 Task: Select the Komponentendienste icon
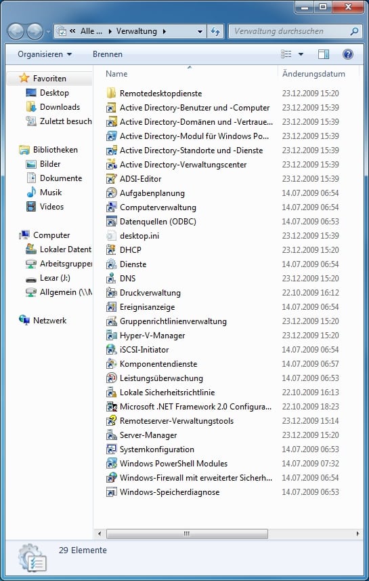coord(112,364)
